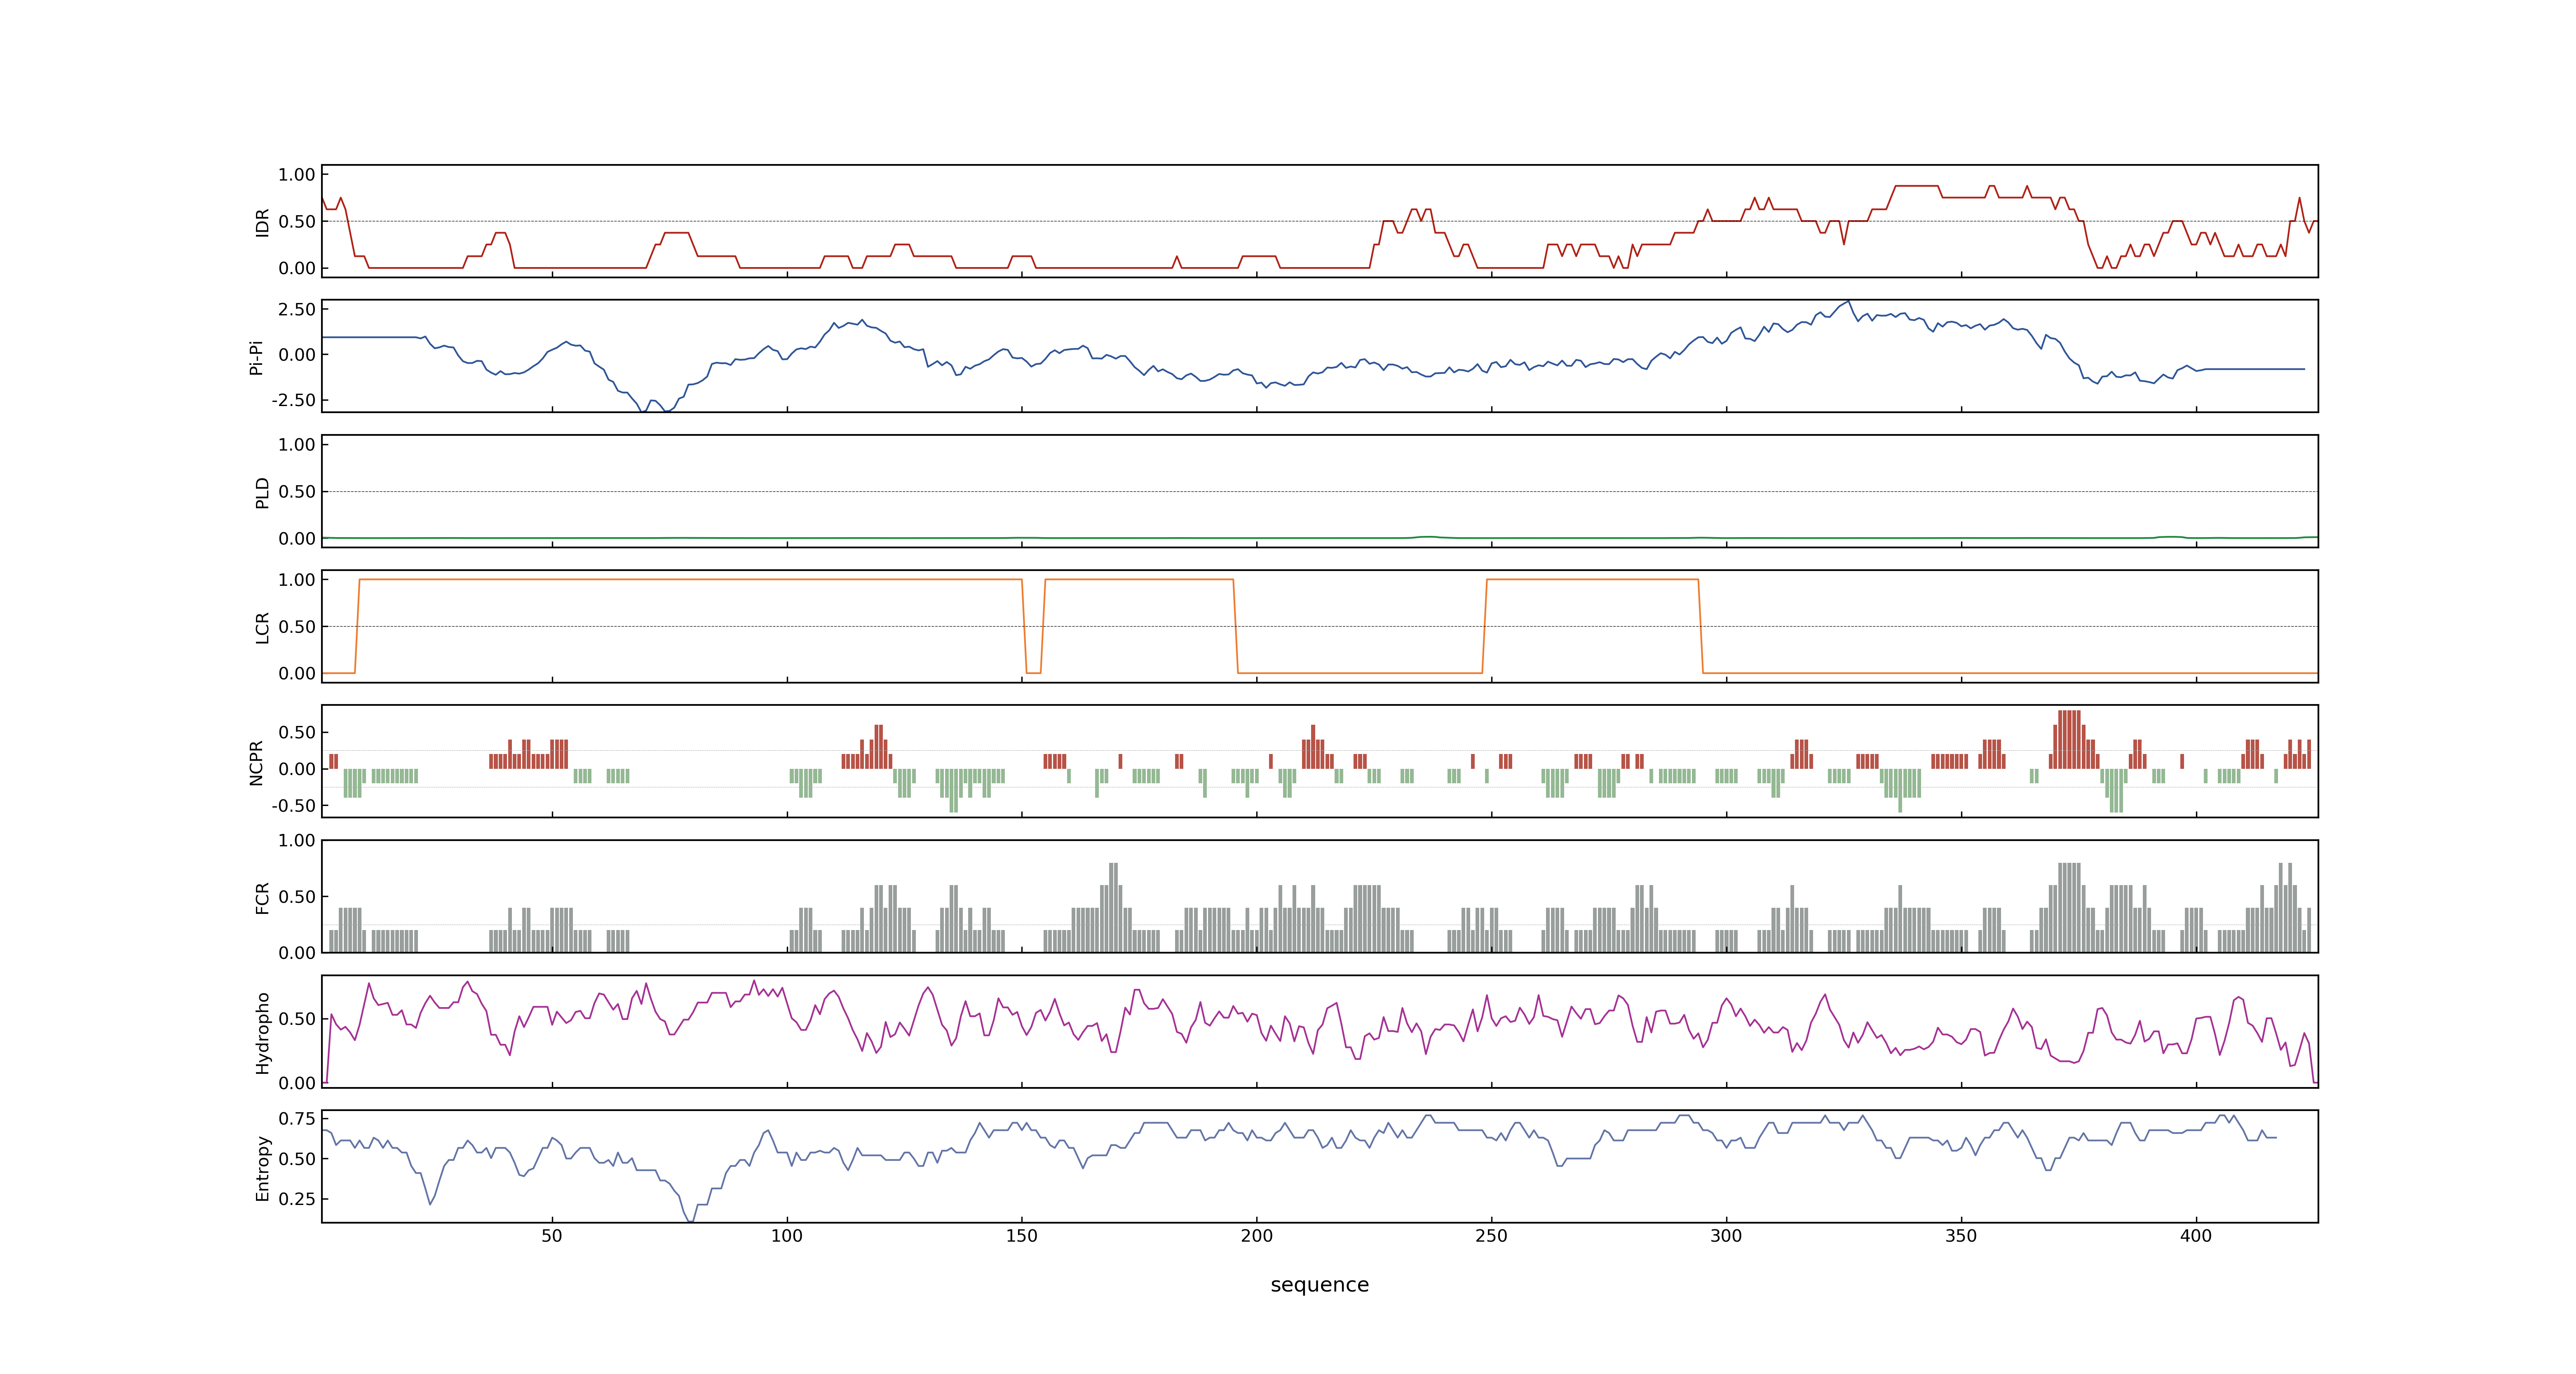Click the IDR y-axis label

point(262,222)
